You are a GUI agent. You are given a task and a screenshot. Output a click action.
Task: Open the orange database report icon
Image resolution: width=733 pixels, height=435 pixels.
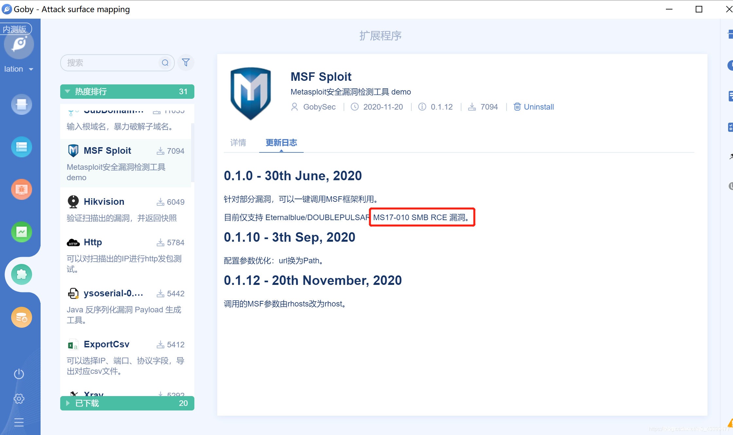point(22,317)
